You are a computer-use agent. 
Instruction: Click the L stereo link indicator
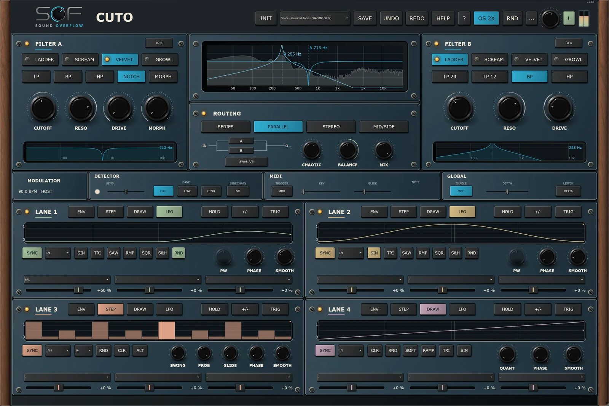(569, 18)
